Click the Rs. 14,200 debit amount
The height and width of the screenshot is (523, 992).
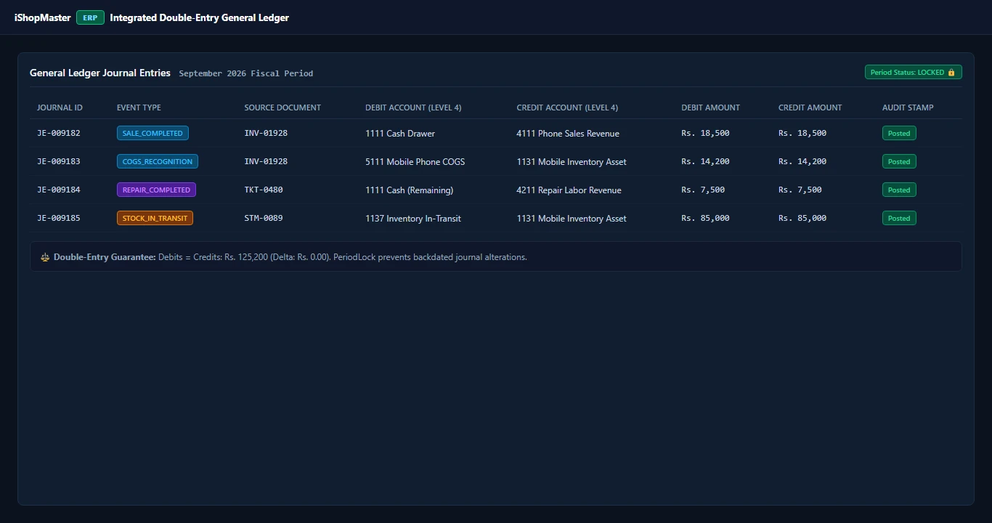click(705, 161)
